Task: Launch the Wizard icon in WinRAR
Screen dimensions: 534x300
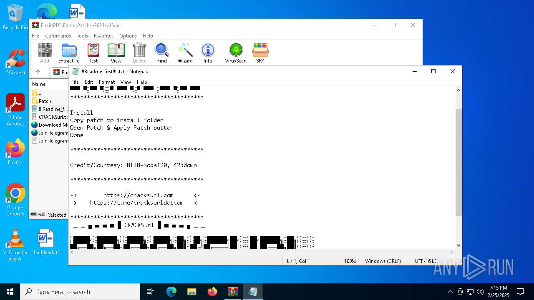Action: tap(185, 53)
